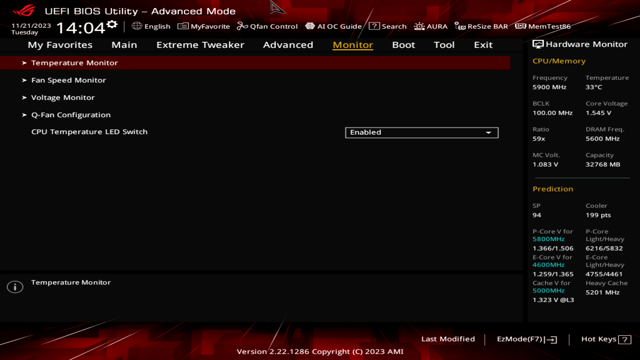
Task: Switch to the Boot tab
Action: [403, 45]
